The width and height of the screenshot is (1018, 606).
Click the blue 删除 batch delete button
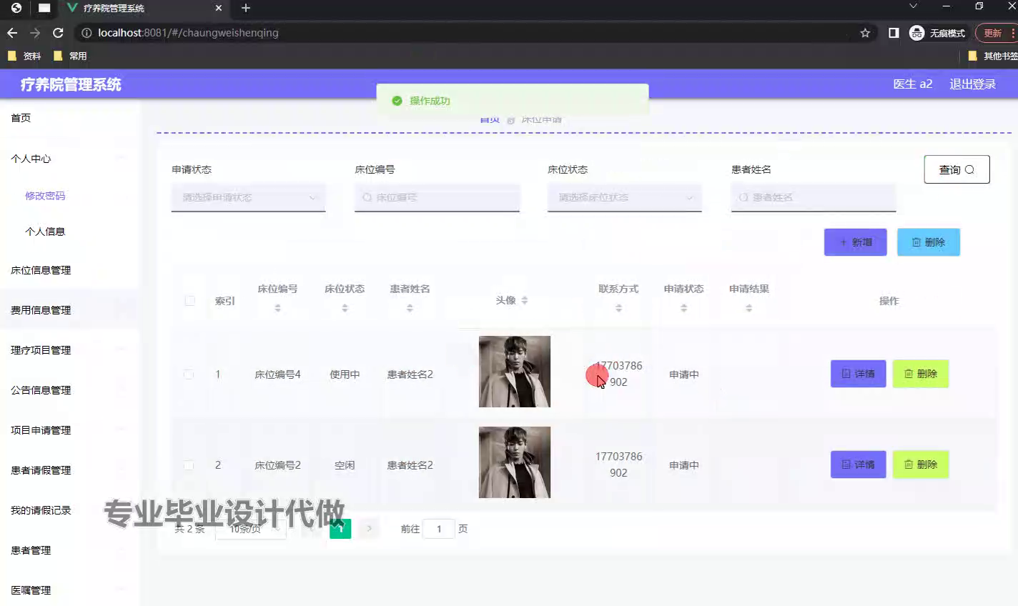[x=928, y=242]
